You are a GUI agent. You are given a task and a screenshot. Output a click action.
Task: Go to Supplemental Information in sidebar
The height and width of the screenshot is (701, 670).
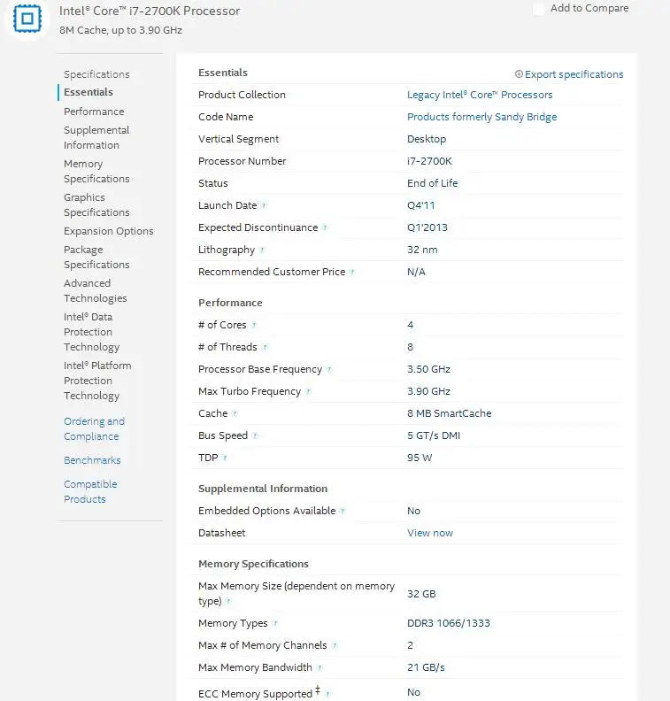point(96,138)
